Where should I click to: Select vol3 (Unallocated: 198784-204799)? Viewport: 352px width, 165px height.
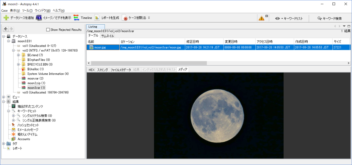(x=45, y=92)
